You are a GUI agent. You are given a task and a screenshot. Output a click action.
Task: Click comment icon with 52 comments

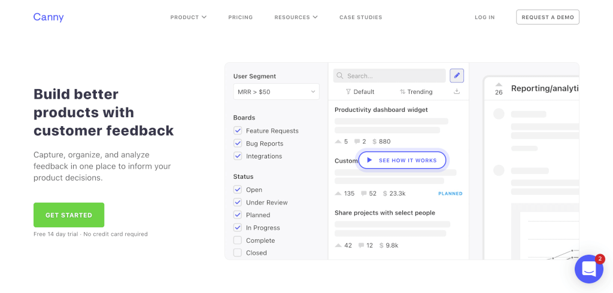pos(364,193)
